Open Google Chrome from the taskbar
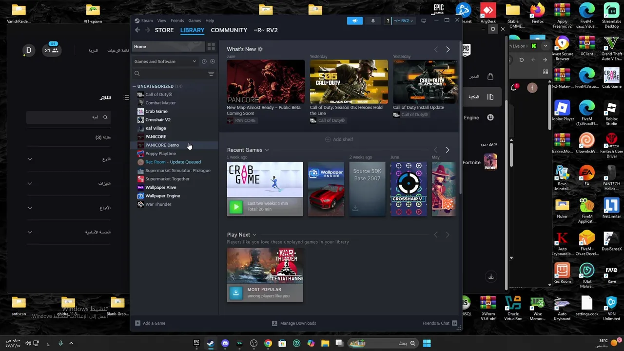 coord(268,343)
